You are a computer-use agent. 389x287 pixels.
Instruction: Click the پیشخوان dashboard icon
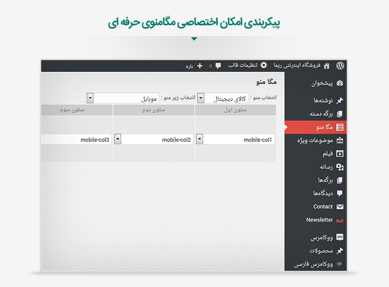[340, 83]
